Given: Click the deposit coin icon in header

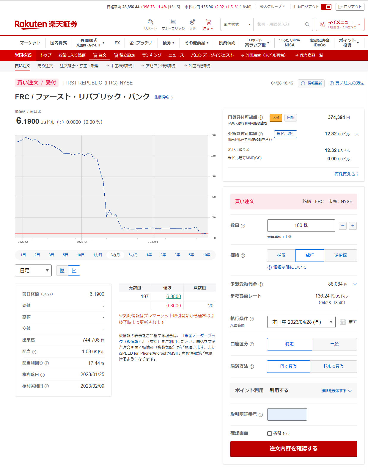Looking at the screenshot, I should click(x=193, y=22).
